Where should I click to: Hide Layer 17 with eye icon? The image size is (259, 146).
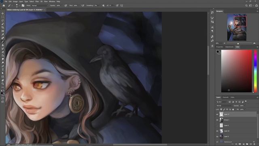[x=217, y=114]
